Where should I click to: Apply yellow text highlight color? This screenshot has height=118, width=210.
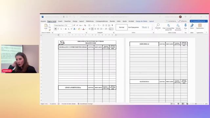point(79,29)
